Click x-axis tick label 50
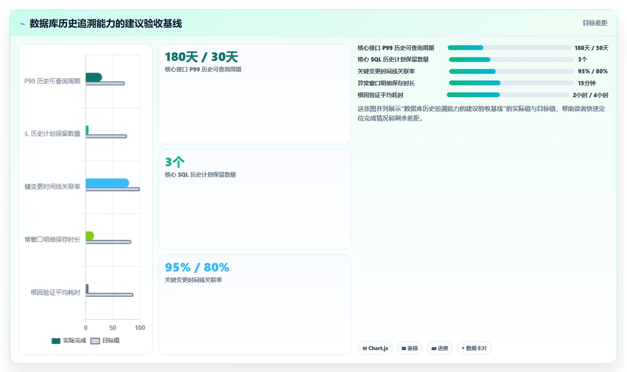This screenshot has width=627, height=372. pos(113,328)
